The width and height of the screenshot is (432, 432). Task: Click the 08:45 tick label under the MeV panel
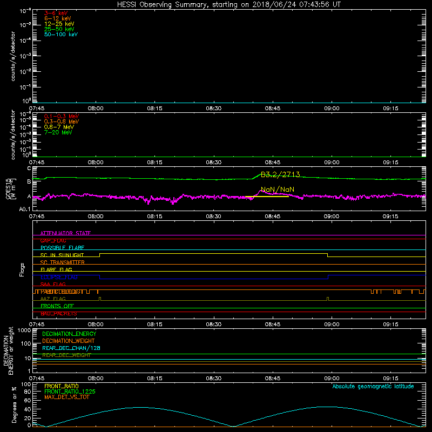(273, 163)
